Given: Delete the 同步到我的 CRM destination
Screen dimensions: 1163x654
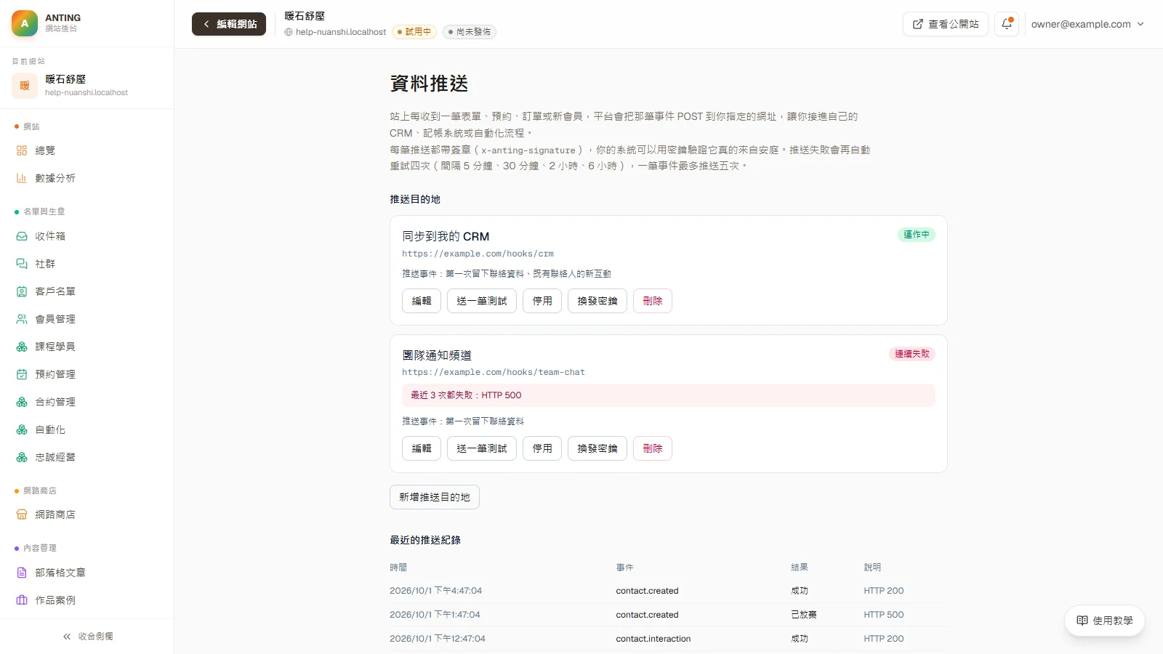Looking at the screenshot, I should click(653, 301).
